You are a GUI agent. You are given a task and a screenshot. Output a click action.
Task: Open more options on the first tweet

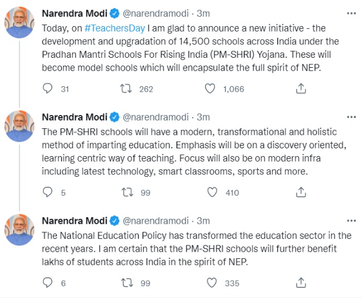(351, 12)
